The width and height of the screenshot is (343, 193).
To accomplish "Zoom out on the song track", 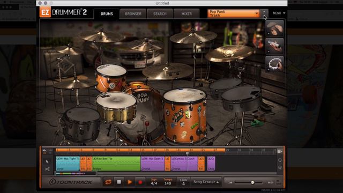I will pyautogui.click(x=280, y=168).
